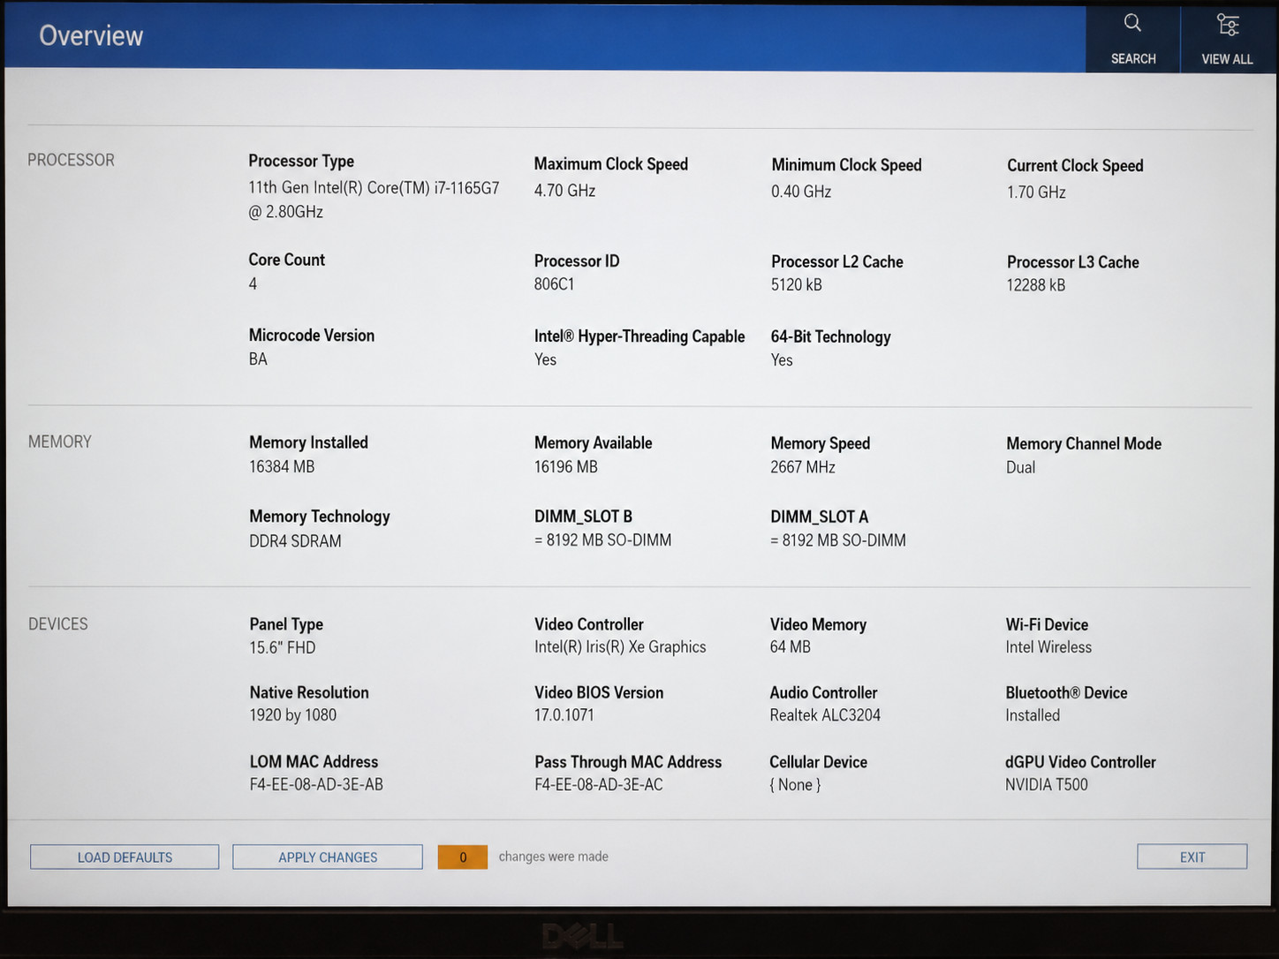The height and width of the screenshot is (959, 1279).
Task: Click the View All settings icon
Action: [x=1227, y=25]
